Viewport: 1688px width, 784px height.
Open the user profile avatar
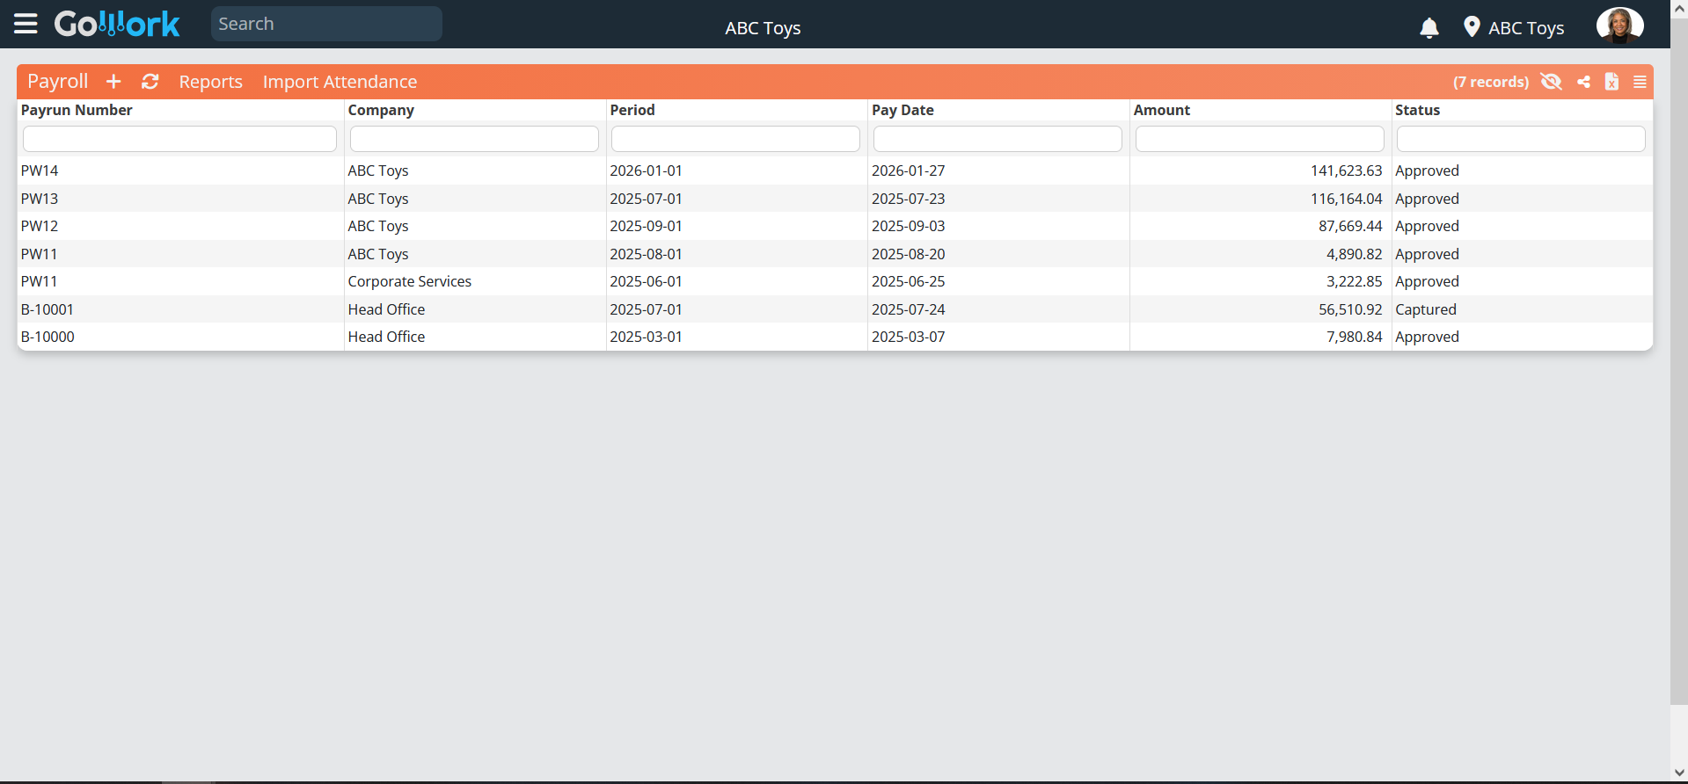coord(1619,25)
